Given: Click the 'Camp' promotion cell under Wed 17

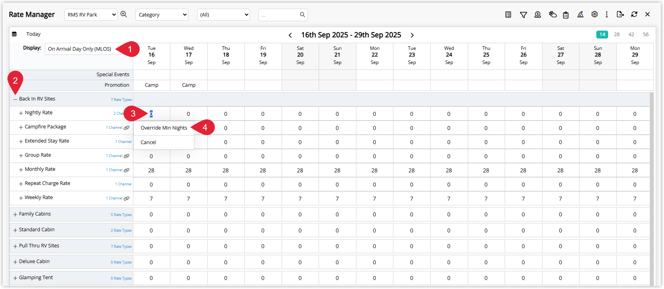Looking at the screenshot, I should 189,85.
